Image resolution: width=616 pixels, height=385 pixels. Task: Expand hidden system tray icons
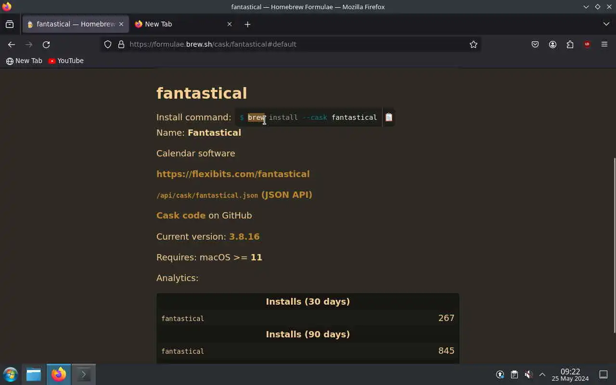point(542,374)
